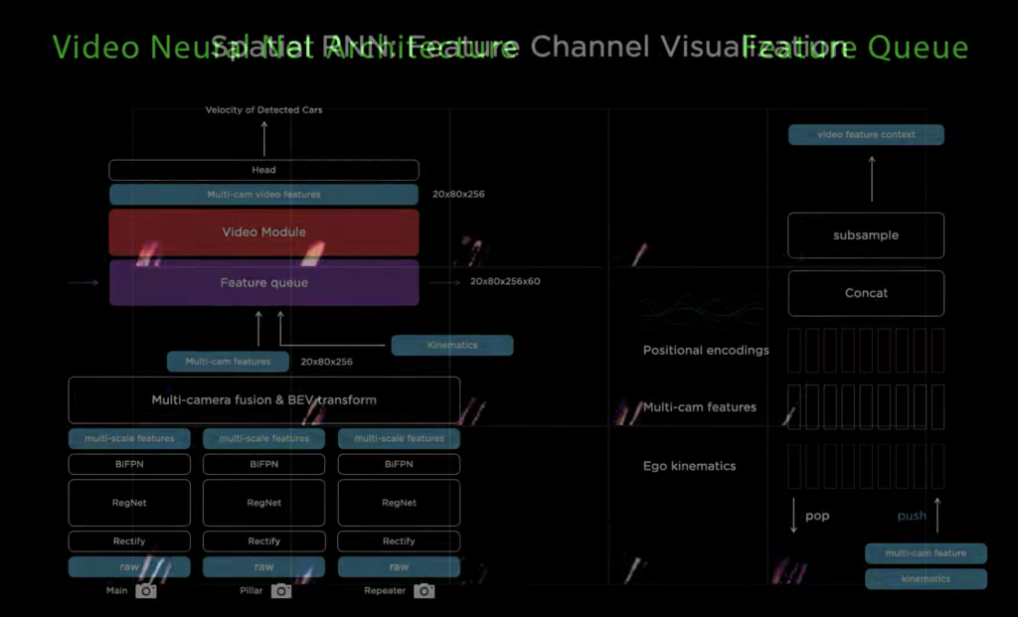Click the Head box
The height and width of the screenshot is (617, 1018).
pyautogui.click(x=263, y=170)
